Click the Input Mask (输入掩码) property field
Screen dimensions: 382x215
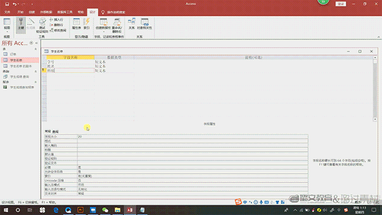[x=192, y=145]
